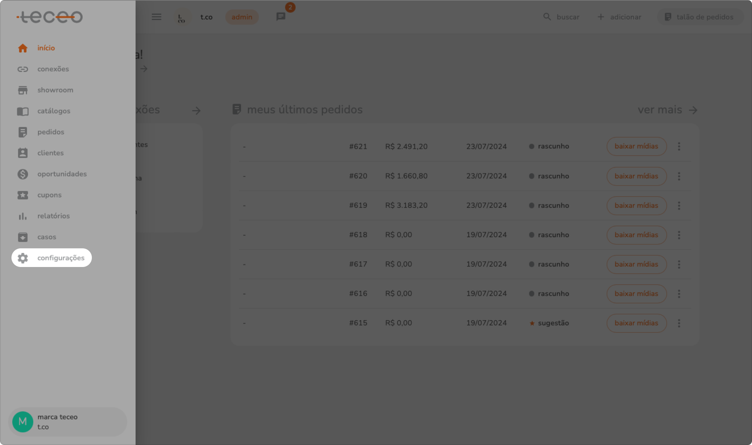
Task: Open the catálogos book icon
Action: [x=23, y=111]
